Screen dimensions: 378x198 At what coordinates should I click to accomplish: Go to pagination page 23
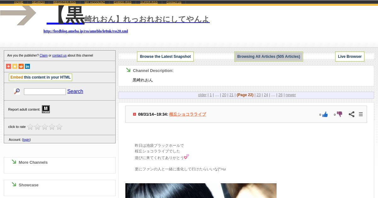coord(259,95)
